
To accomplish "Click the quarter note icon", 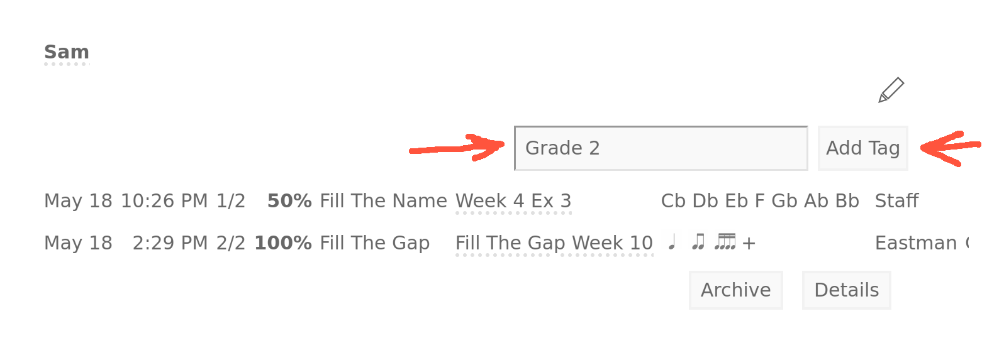I will tap(672, 242).
